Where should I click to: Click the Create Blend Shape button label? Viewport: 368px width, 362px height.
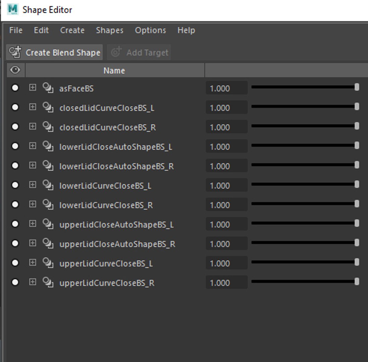[x=63, y=53]
